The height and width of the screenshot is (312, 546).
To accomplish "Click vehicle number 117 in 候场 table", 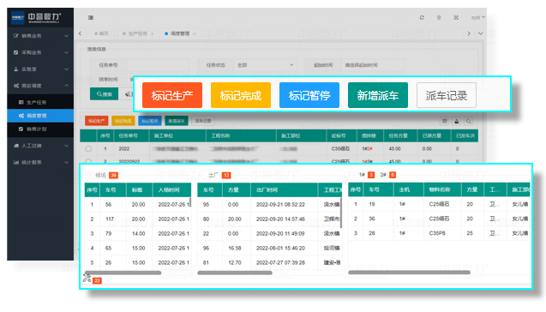I will click(x=110, y=219).
